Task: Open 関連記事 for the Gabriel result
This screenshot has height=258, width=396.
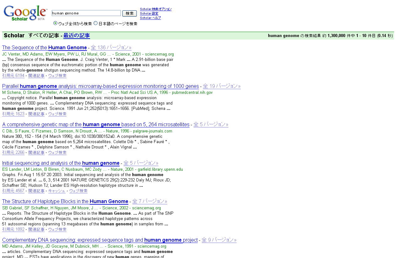Action: [x=36, y=229]
